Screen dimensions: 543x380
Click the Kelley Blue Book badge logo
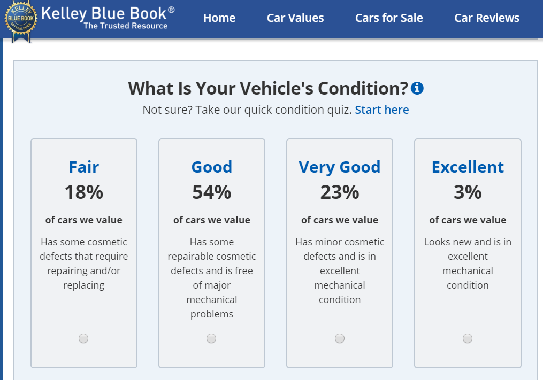click(x=20, y=20)
